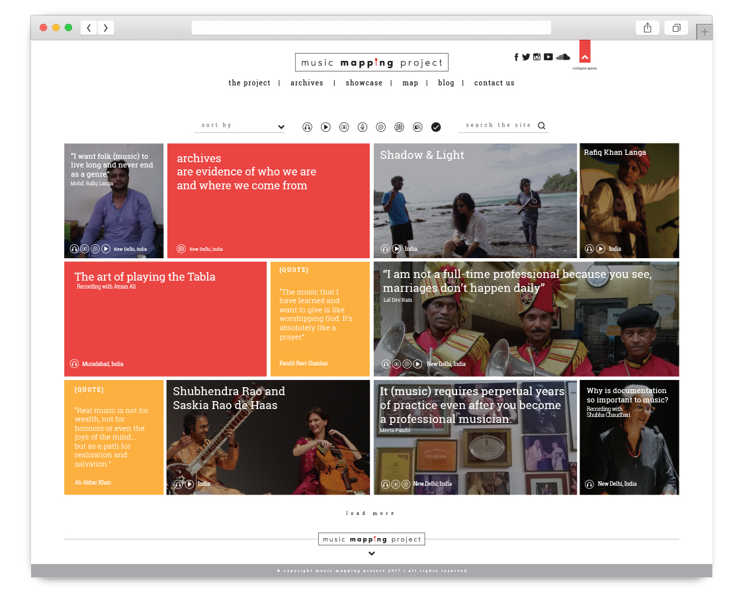This screenshot has height=599, width=741.
Task: Collapse menu using red arrow tab
Action: tap(585, 52)
